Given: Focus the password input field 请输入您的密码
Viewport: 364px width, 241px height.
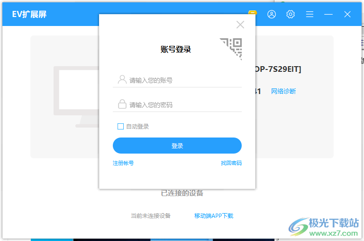Looking at the screenshot, I should [177, 105].
